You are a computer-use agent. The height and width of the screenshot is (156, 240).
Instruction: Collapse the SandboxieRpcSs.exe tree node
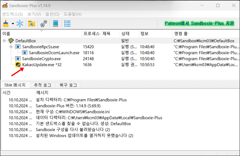(x=11, y=47)
